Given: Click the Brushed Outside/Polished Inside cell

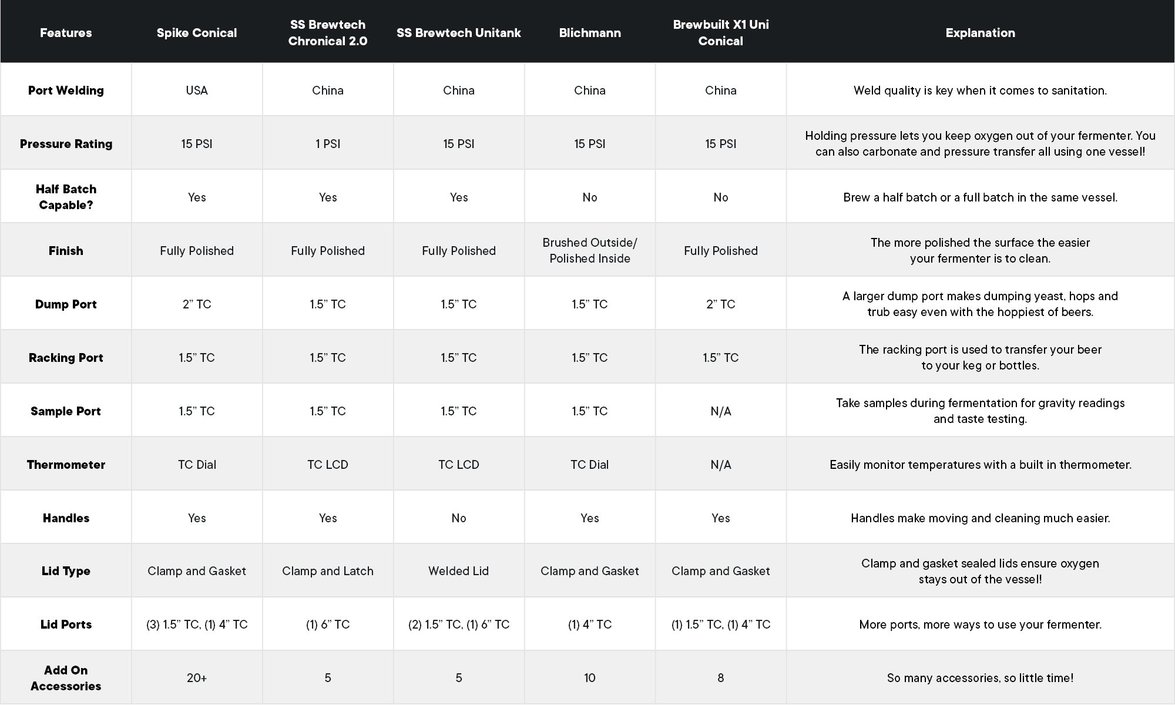Looking at the screenshot, I should (x=590, y=251).
